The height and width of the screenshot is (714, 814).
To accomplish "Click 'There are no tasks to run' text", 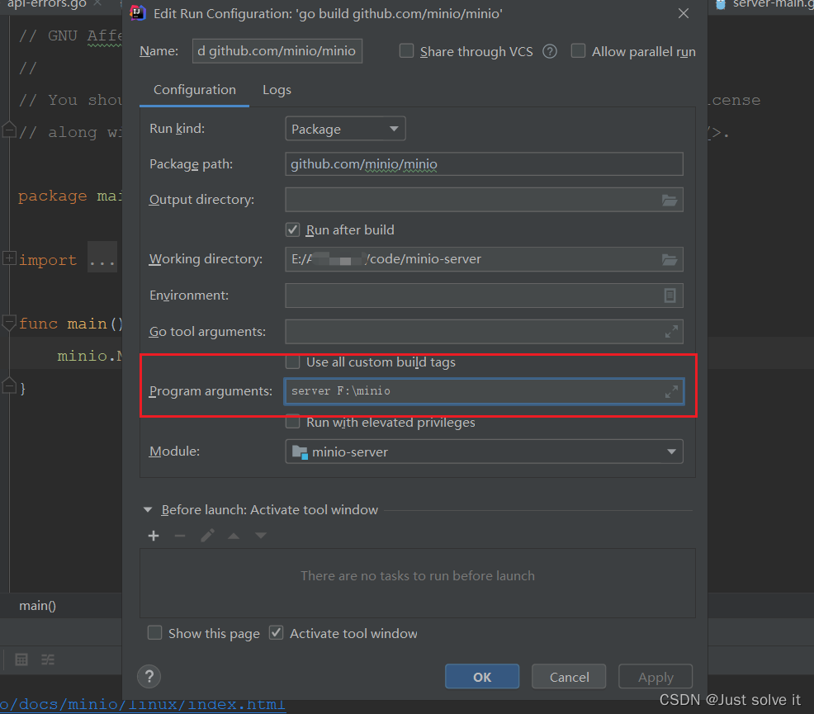I will [418, 575].
